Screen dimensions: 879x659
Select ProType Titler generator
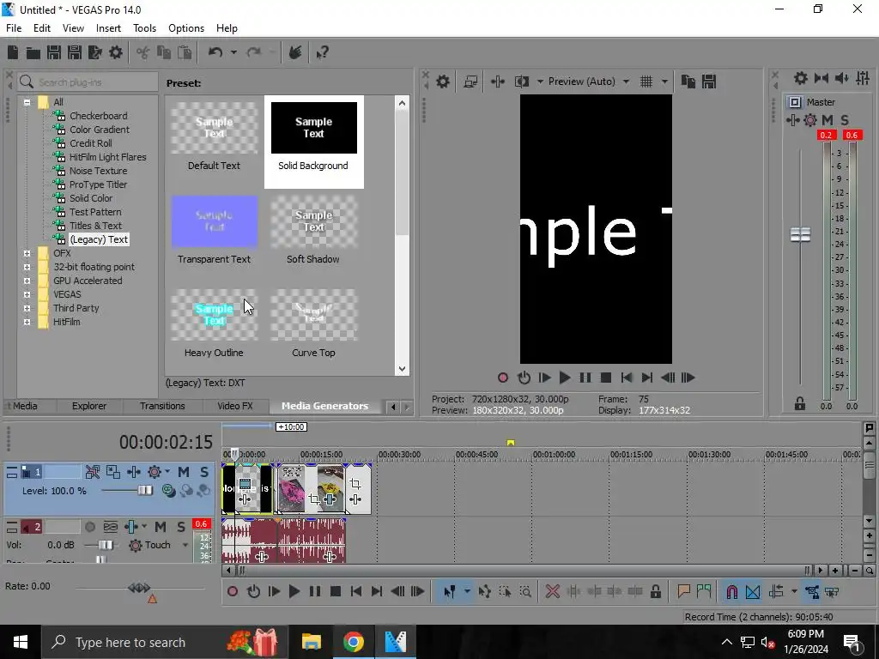pos(98,184)
